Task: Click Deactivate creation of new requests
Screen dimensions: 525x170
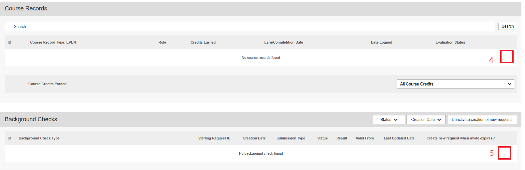Action: tap(481, 120)
